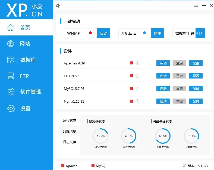Click the WNMP red status dot
214x170 pixels.
click(x=90, y=33)
